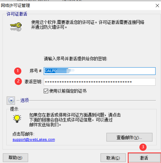
Task: Expand the 选项 section arrow button
Action: [x=11, y=101]
